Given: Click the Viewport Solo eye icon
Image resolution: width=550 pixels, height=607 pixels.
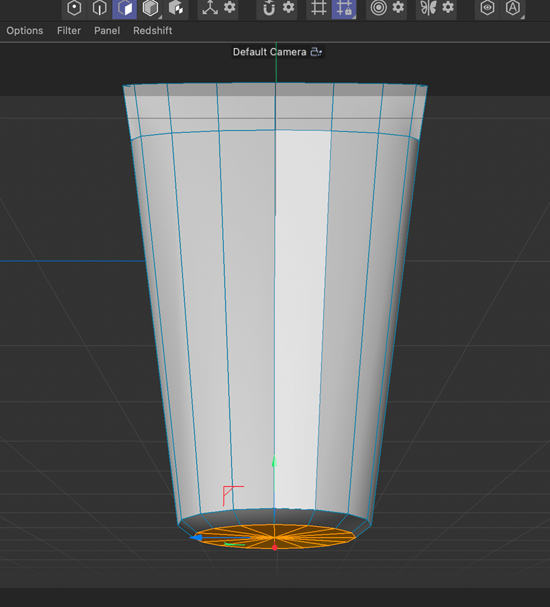Looking at the screenshot, I should click(x=486, y=9).
